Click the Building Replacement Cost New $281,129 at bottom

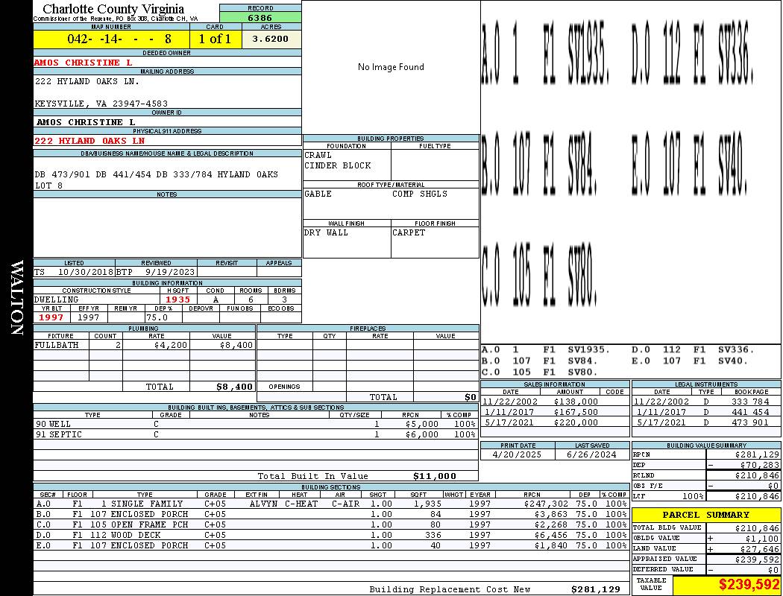[595, 589]
